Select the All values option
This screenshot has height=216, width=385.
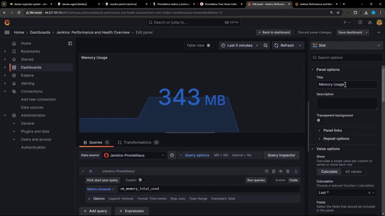click(353, 172)
